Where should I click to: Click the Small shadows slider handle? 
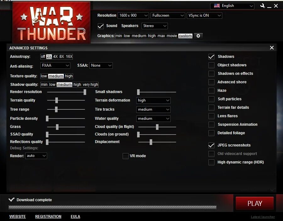(x=138, y=92)
